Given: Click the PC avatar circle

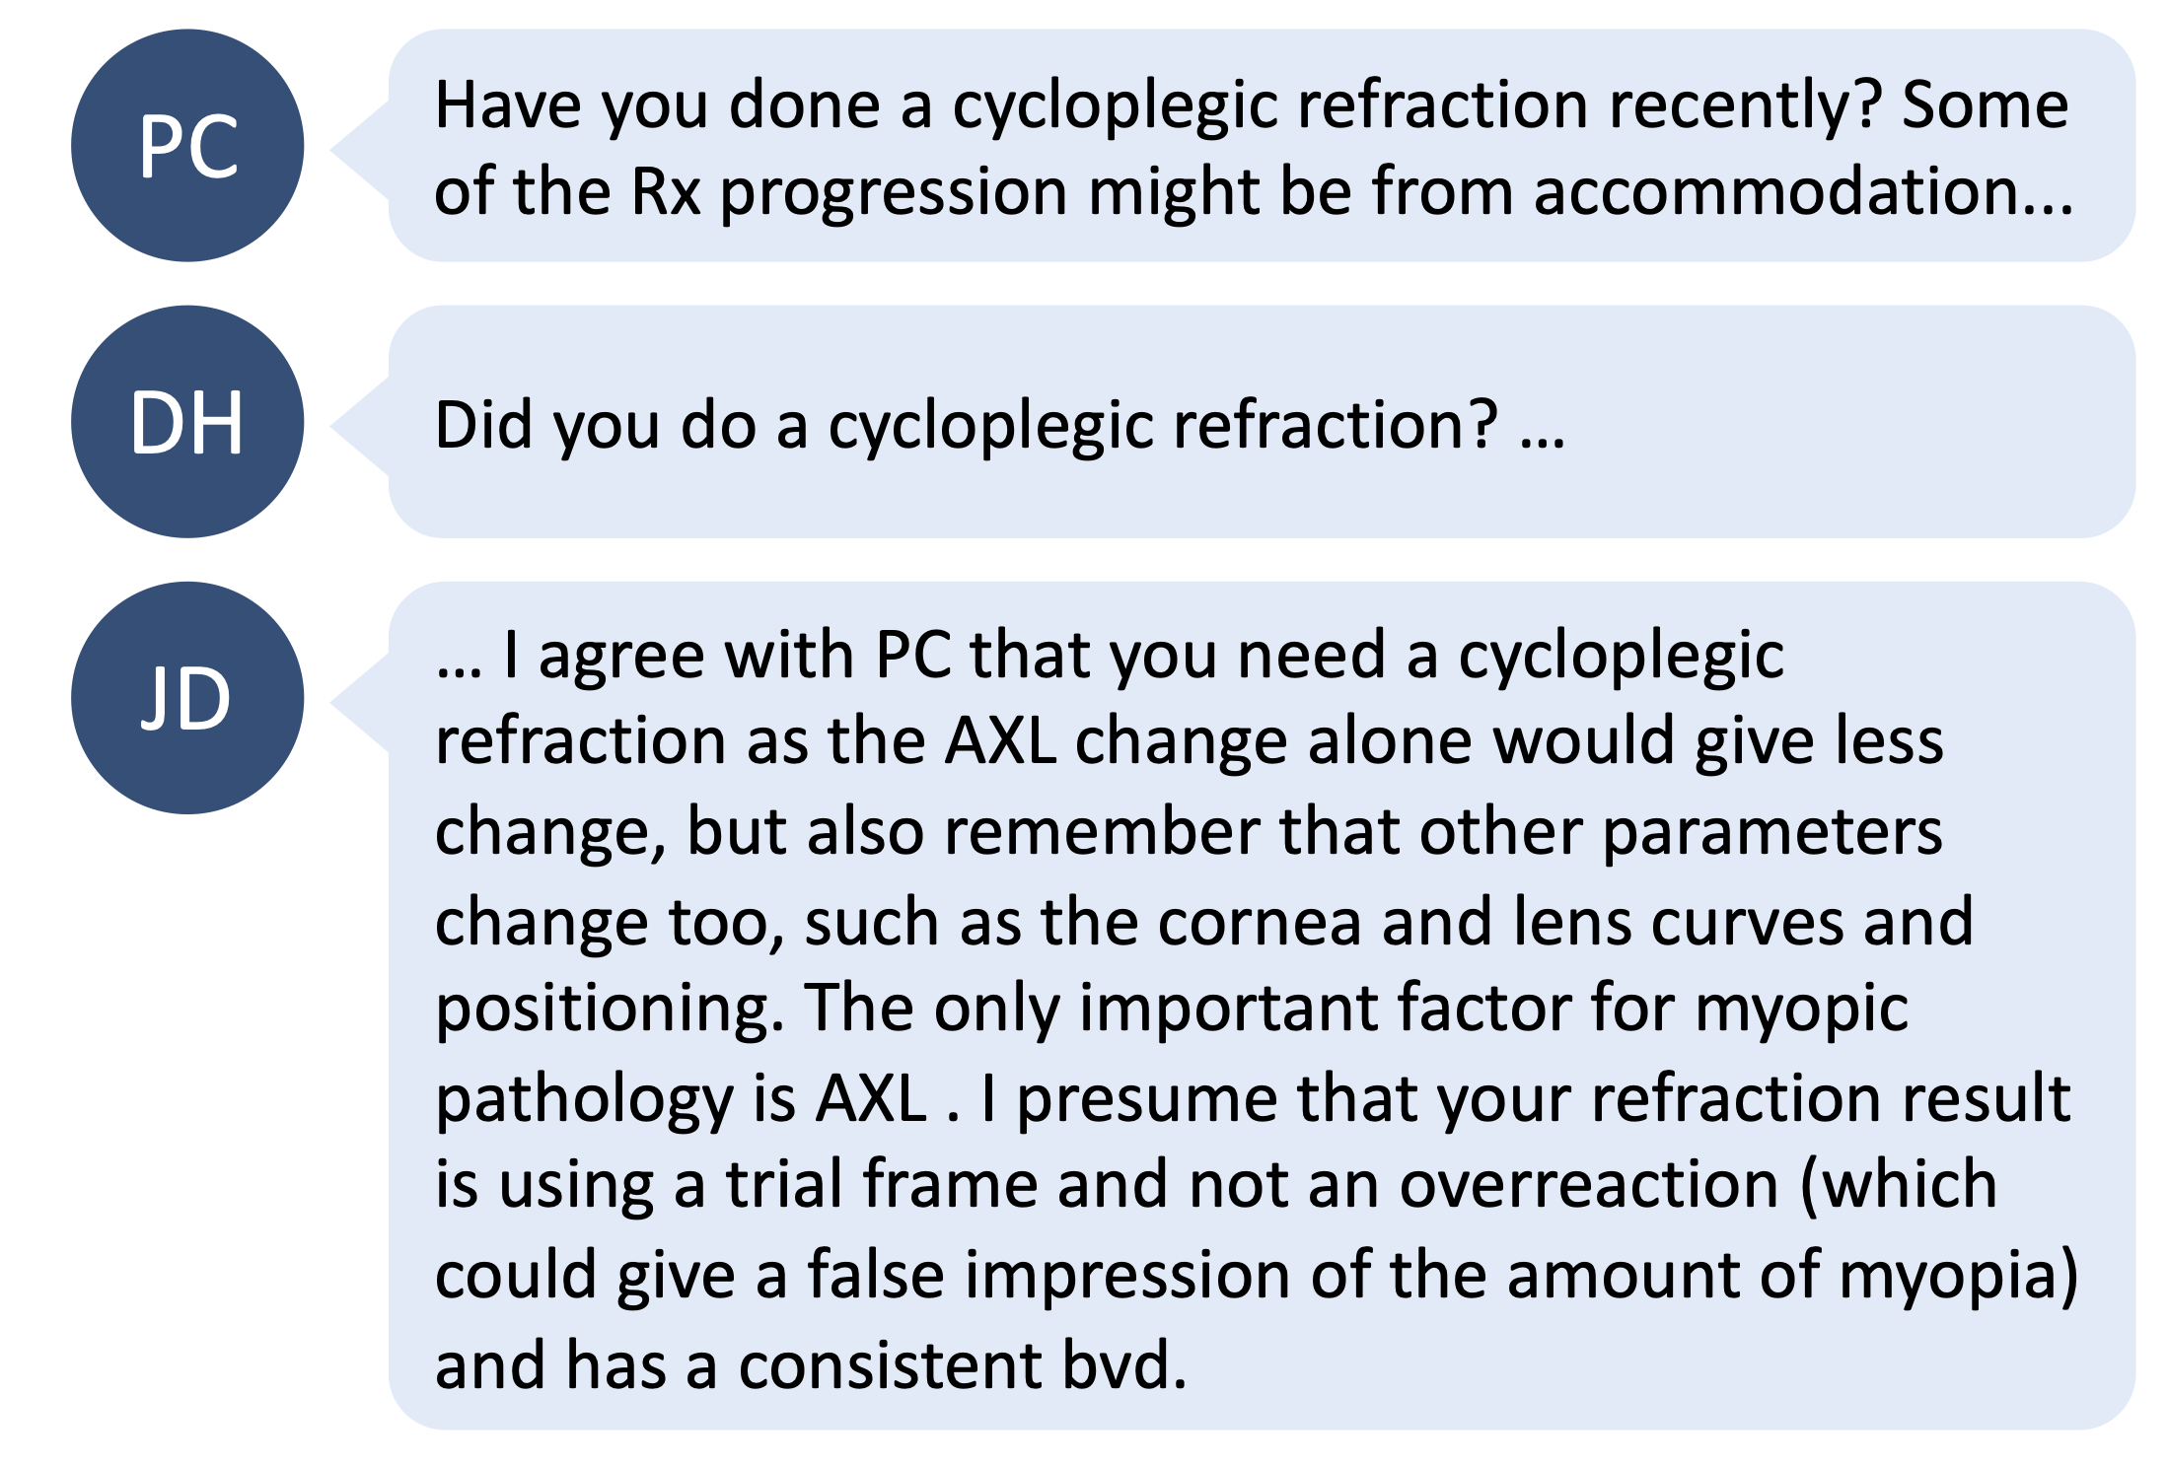Looking at the screenshot, I should point(187,145).
